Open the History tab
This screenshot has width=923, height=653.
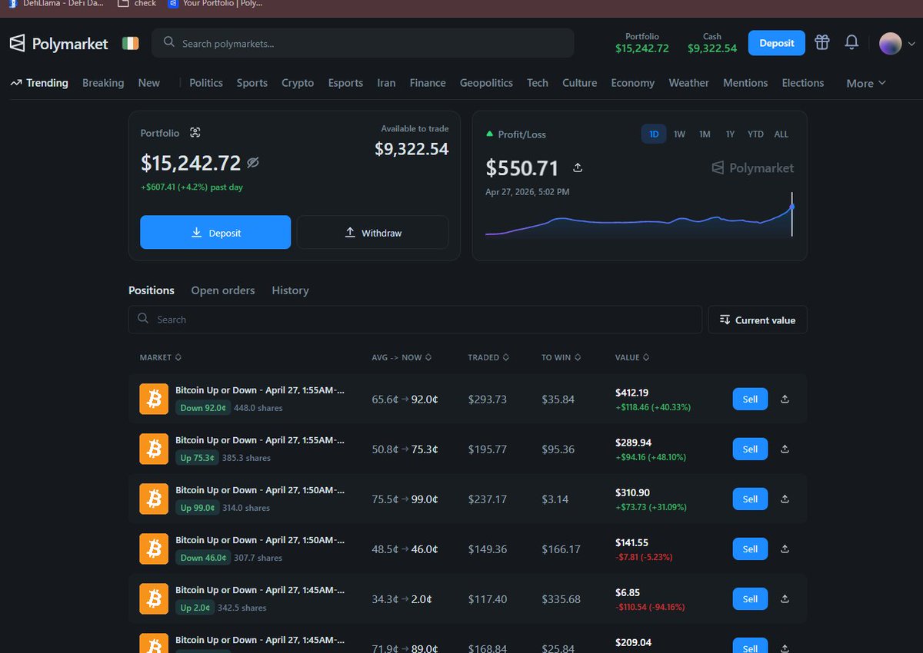point(290,290)
